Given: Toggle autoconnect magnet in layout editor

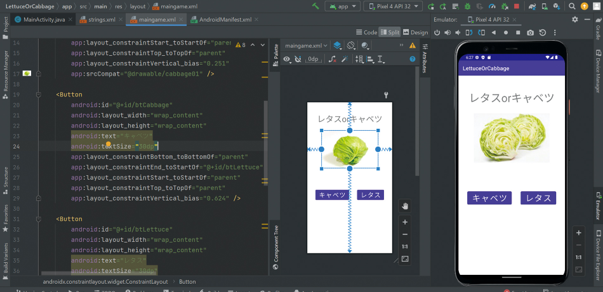Looking at the screenshot, I should coord(299,59).
